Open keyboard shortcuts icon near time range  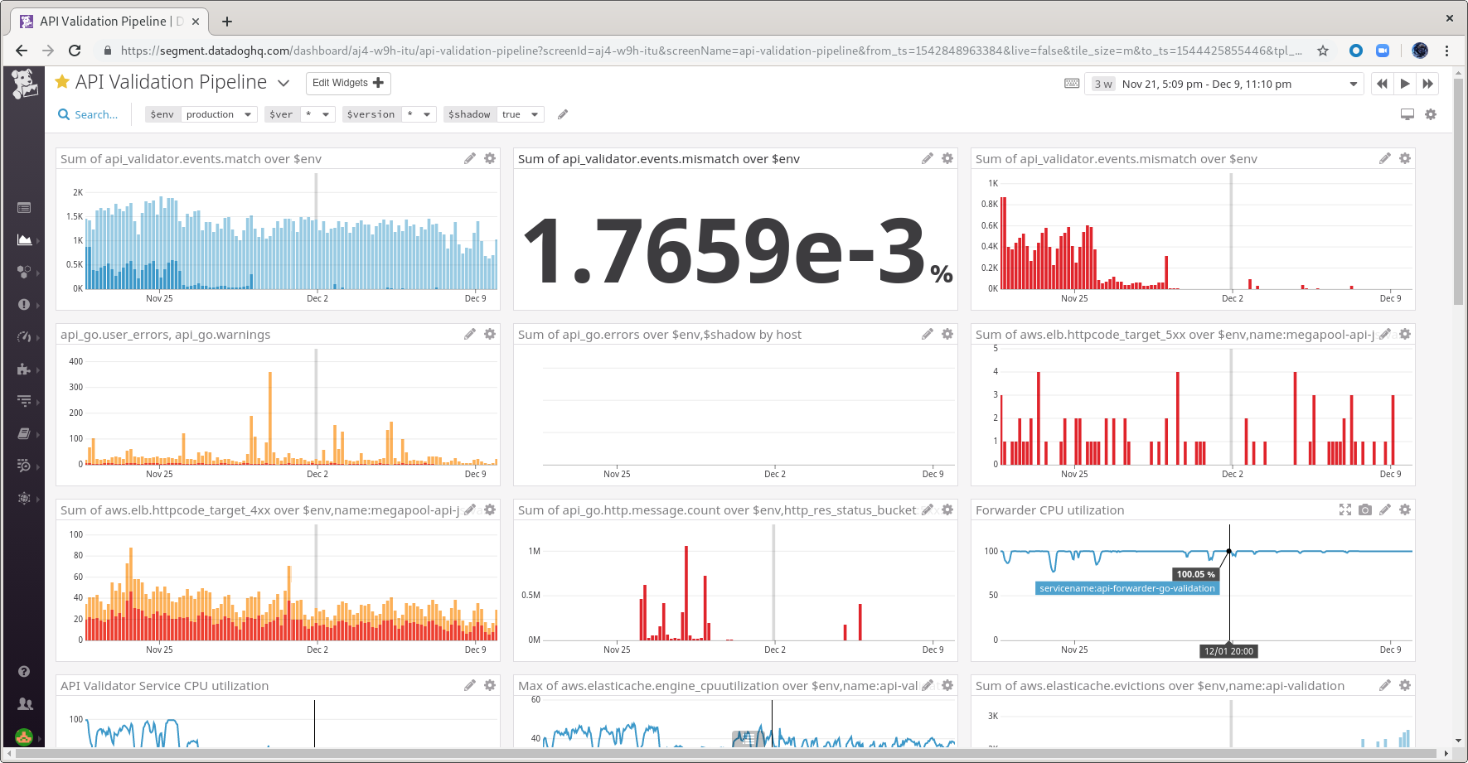coord(1072,84)
